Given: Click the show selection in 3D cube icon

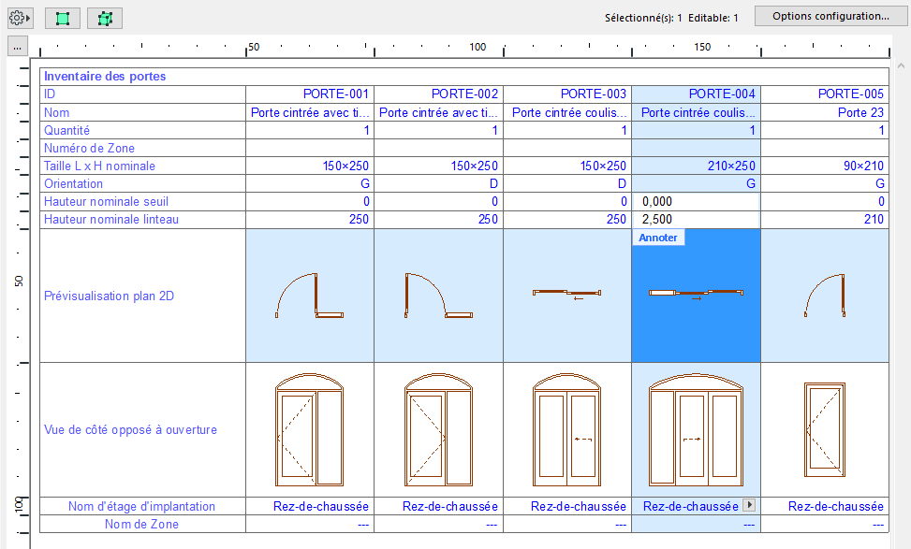Looking at the screenshot, I should (104, 17).
